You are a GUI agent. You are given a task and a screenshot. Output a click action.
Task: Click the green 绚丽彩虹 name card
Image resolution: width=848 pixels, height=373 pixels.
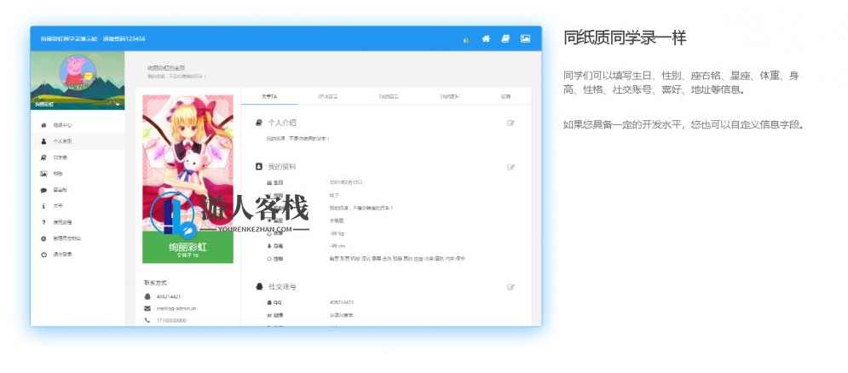coord(187,248)
